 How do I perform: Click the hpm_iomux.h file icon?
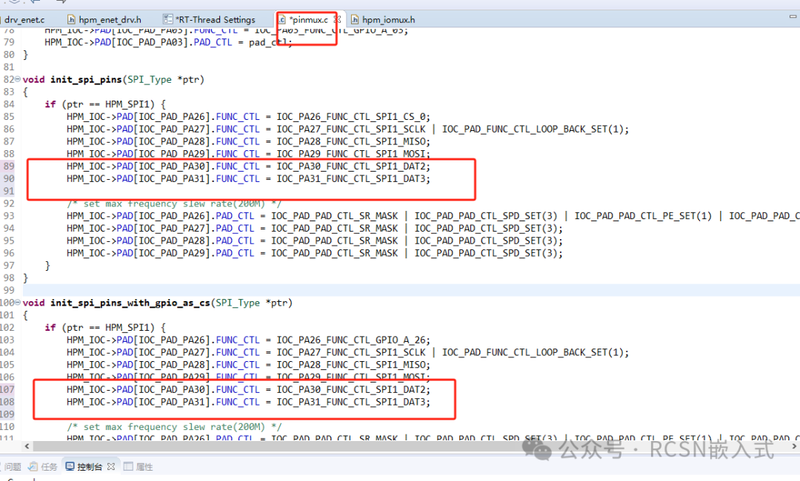pyautogui.click(x=355, y=20)
